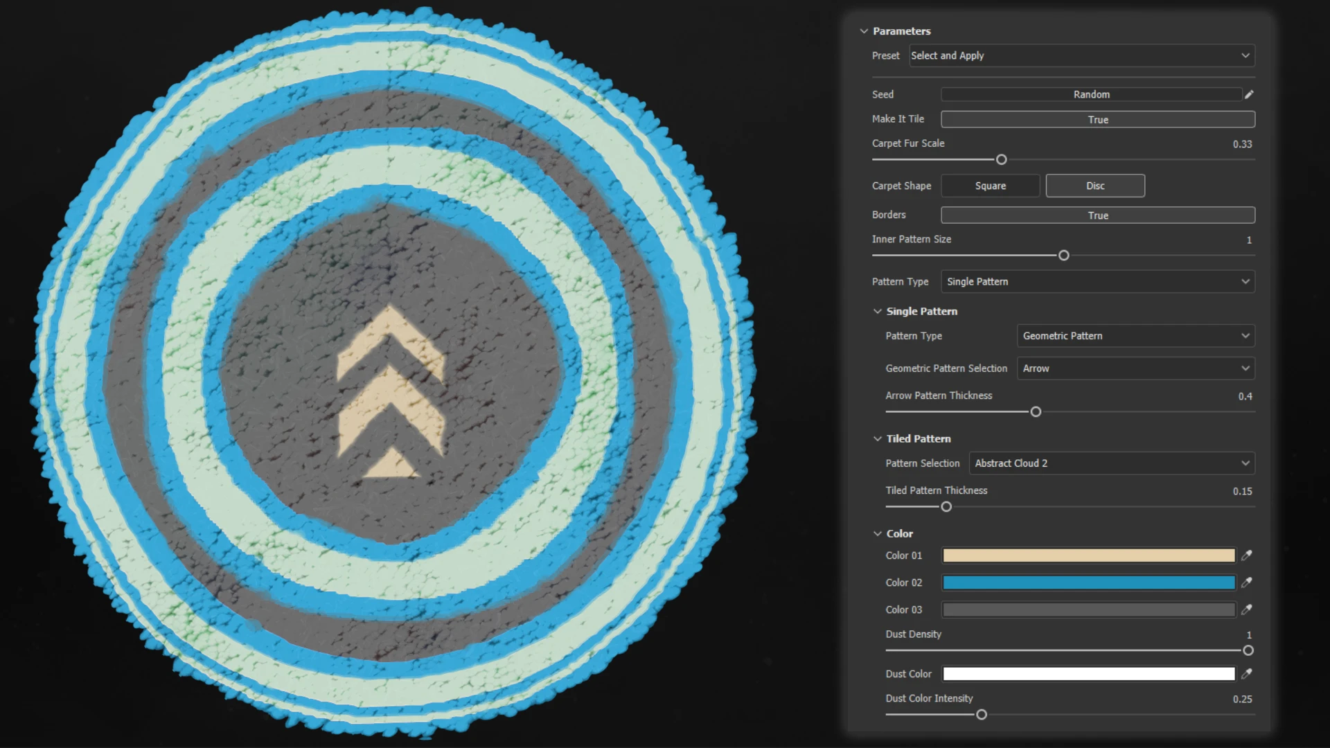Click the Dust Color Intensity value 0.25
The height and width of the screenshot is (748, 1330).
pyautogui.click(x=1242, y=700)
